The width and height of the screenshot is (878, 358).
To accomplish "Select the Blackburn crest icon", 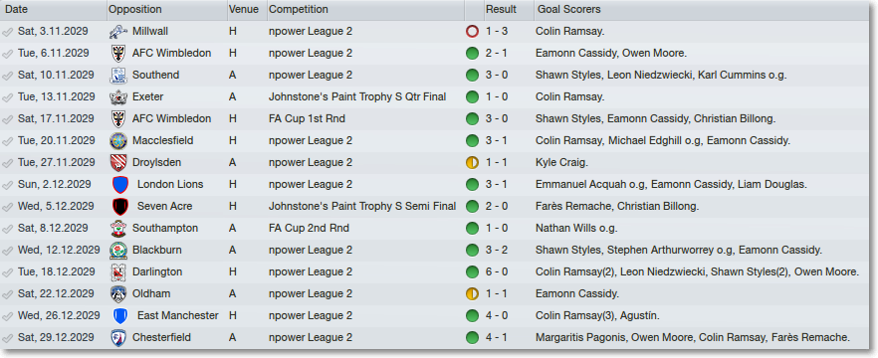I will click(x=118, y=250).
